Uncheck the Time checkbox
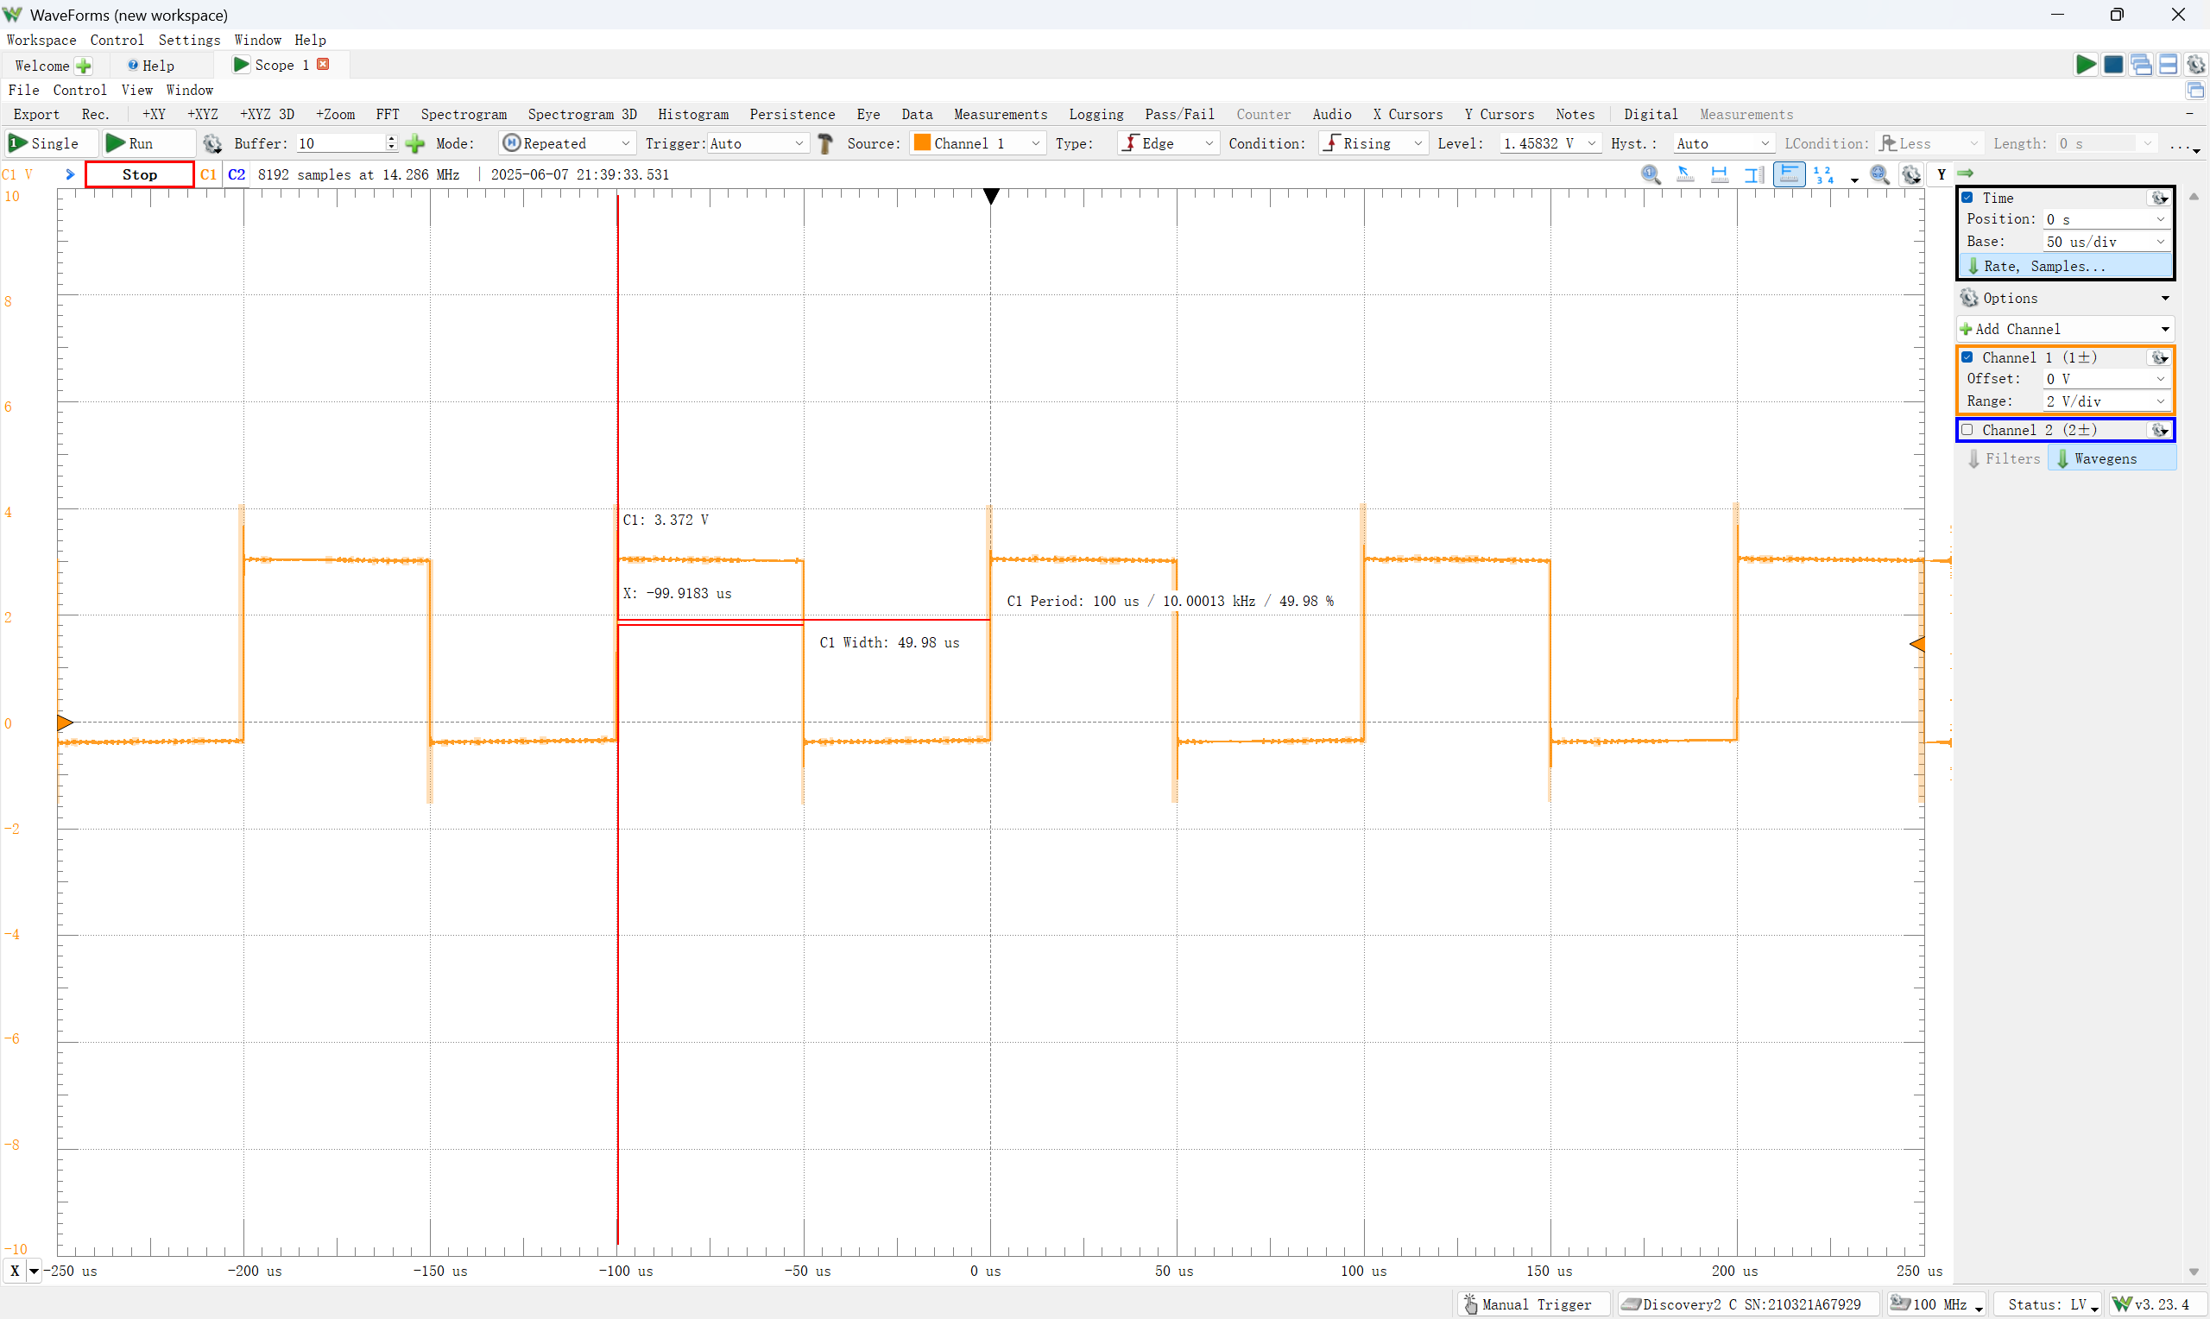This screenshot has width=2210, height=1319. point(1967,198)
